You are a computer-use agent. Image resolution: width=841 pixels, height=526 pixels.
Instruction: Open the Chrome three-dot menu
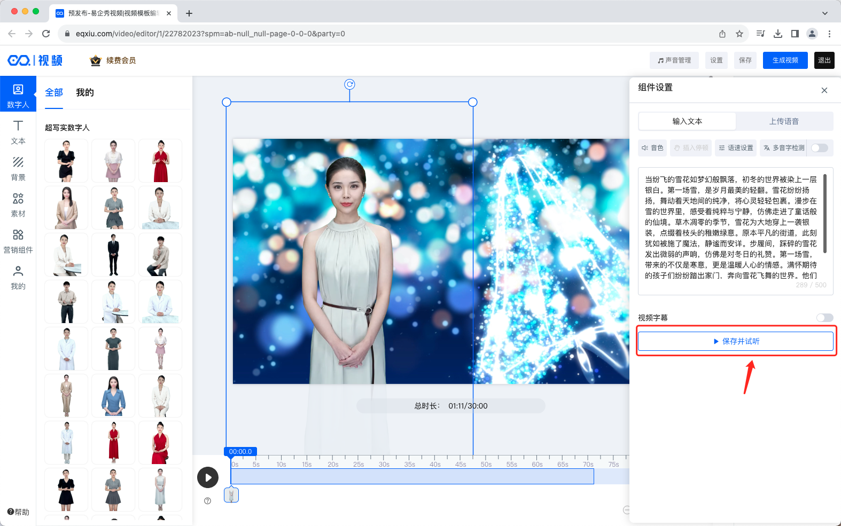[x=829, y=34]
